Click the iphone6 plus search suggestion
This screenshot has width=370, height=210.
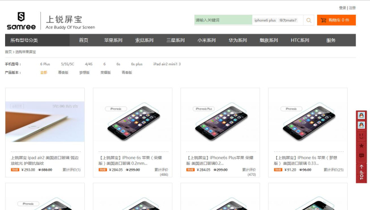265,20
